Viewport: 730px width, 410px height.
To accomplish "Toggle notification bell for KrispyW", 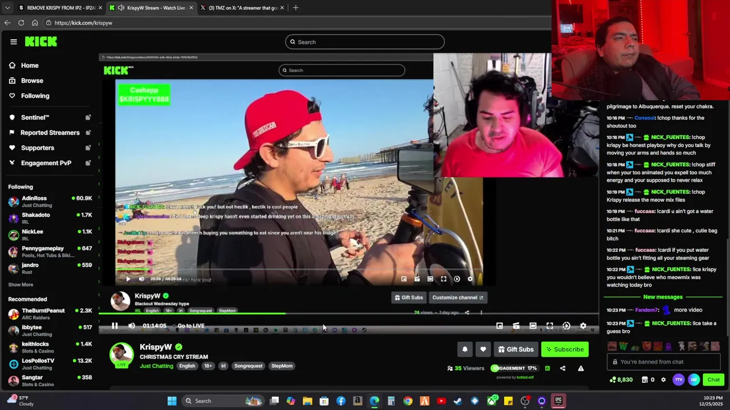I will coord(465,349).
